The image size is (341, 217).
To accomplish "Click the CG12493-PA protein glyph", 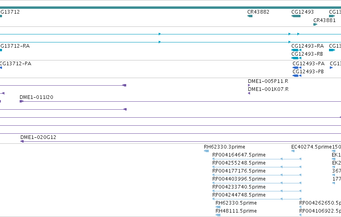I will point(297,68).
